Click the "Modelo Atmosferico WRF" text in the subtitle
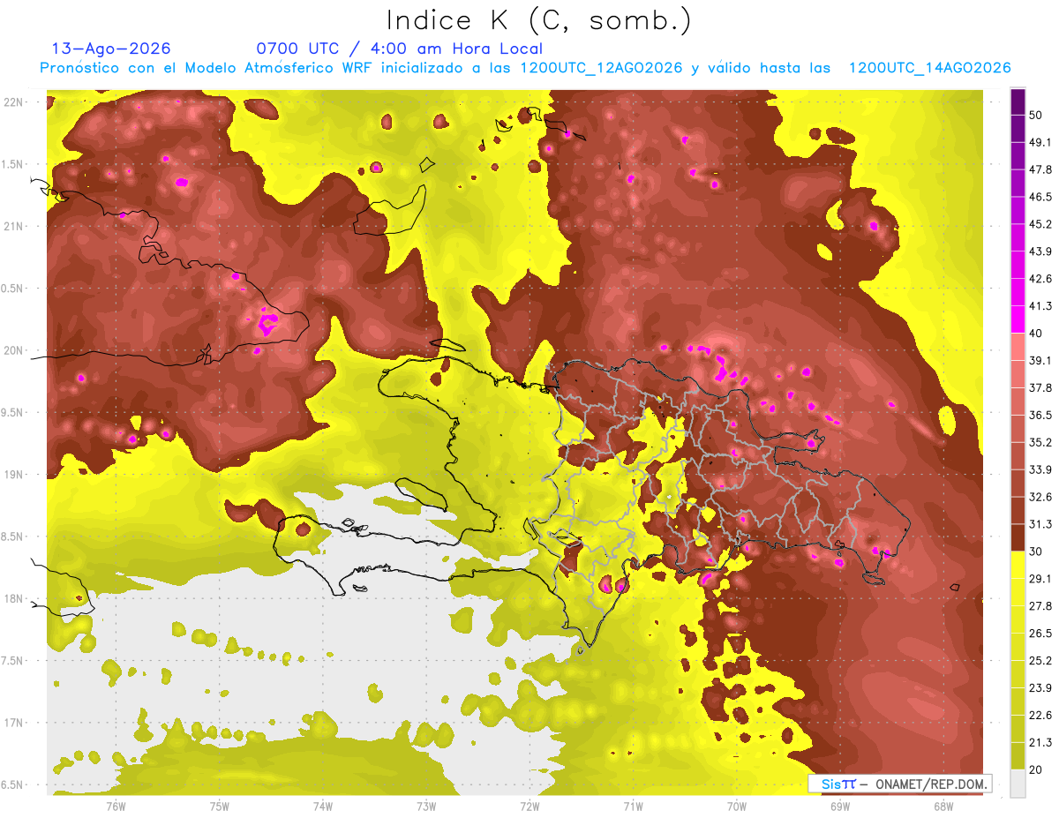 283,68
